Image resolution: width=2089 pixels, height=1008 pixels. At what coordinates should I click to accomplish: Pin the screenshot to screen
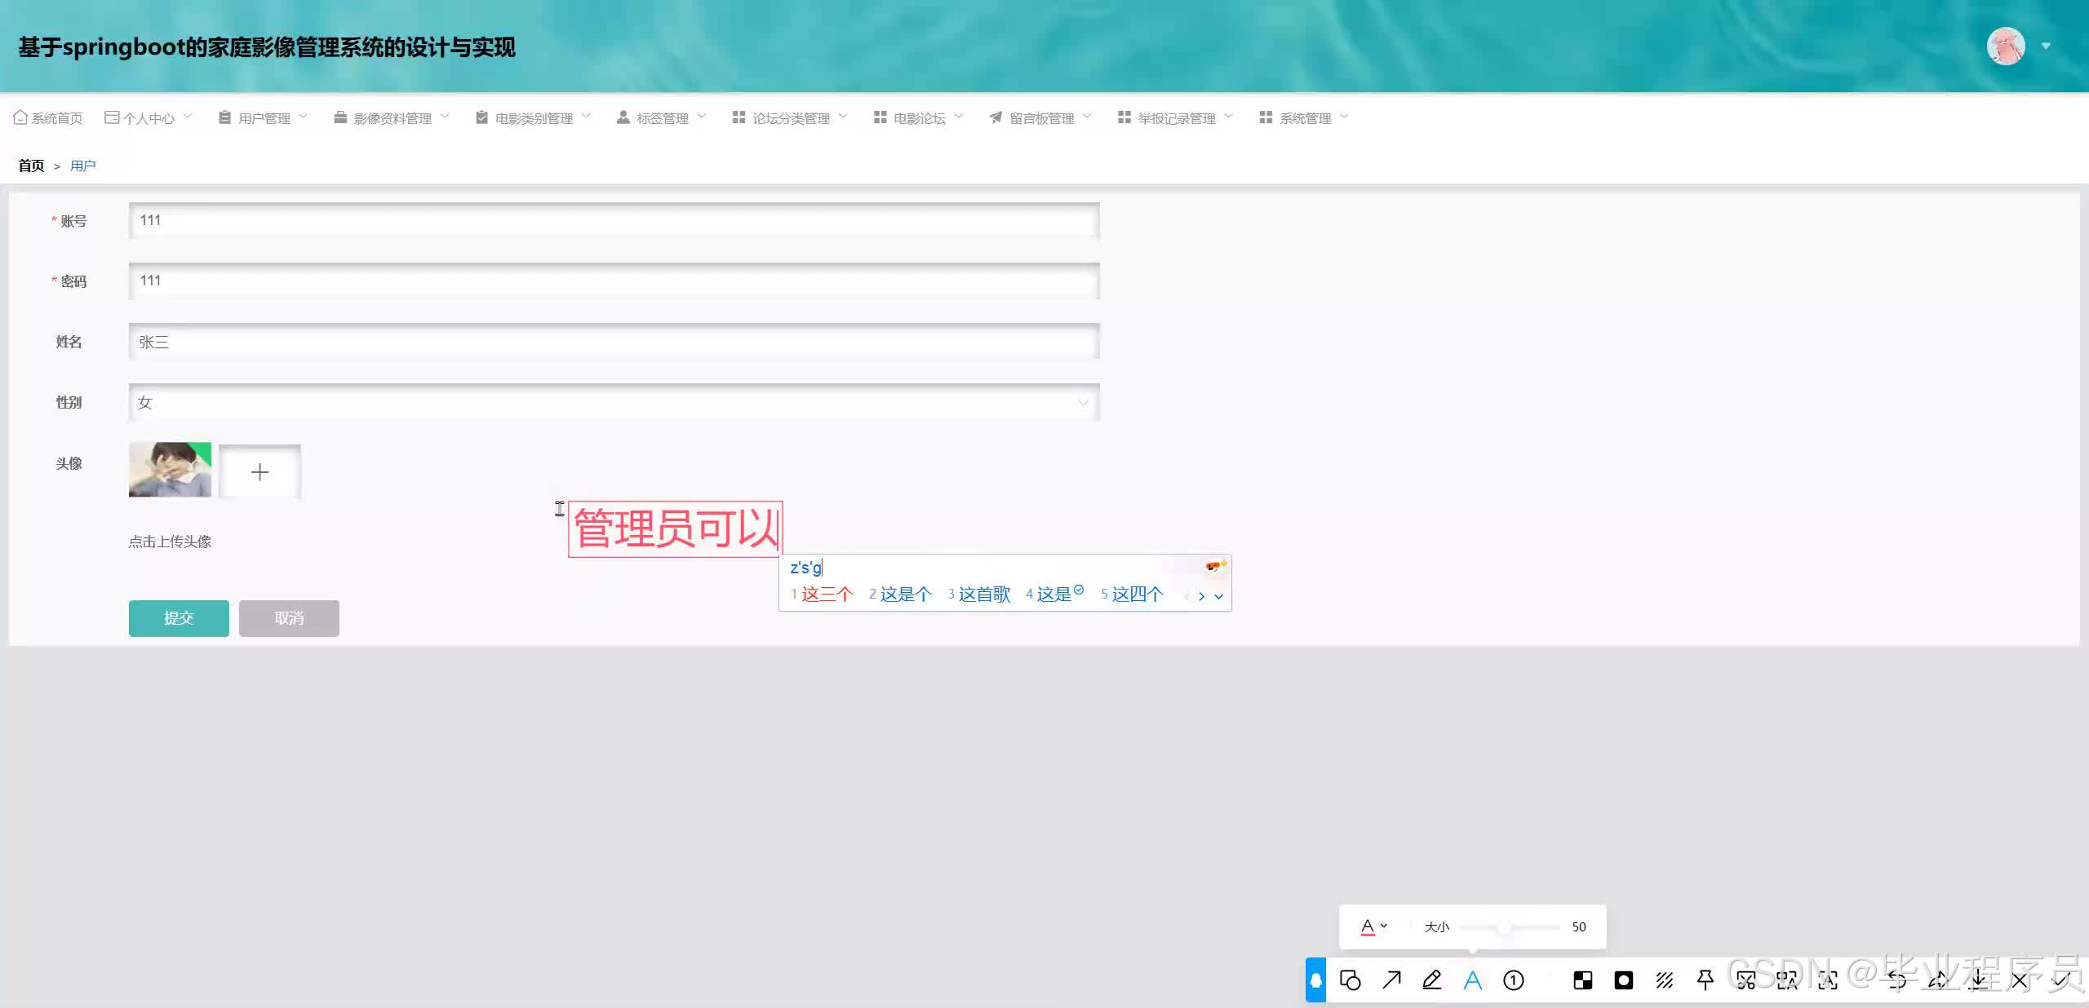1705,980
